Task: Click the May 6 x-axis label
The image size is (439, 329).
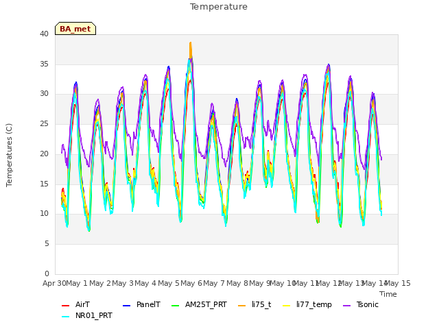Action: point(191,283)
